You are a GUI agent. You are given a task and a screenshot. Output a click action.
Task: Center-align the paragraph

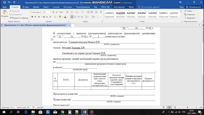[x=75, y=17]
